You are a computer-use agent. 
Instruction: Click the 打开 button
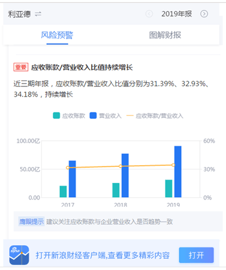pyautogui.click(x=196, y=255)
